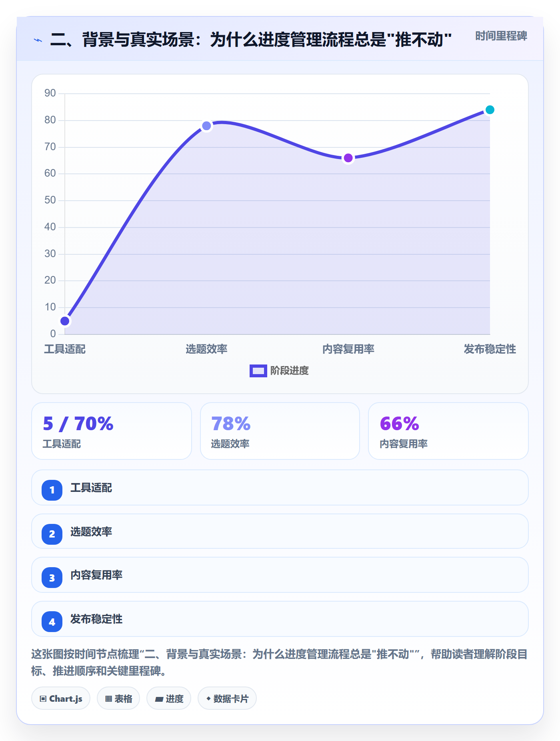The width and height of the screenshot is (560, 741).
Task: Click the 发布稳定性 cyan data point
Action: pyautogui.click(x=490, y=110)
